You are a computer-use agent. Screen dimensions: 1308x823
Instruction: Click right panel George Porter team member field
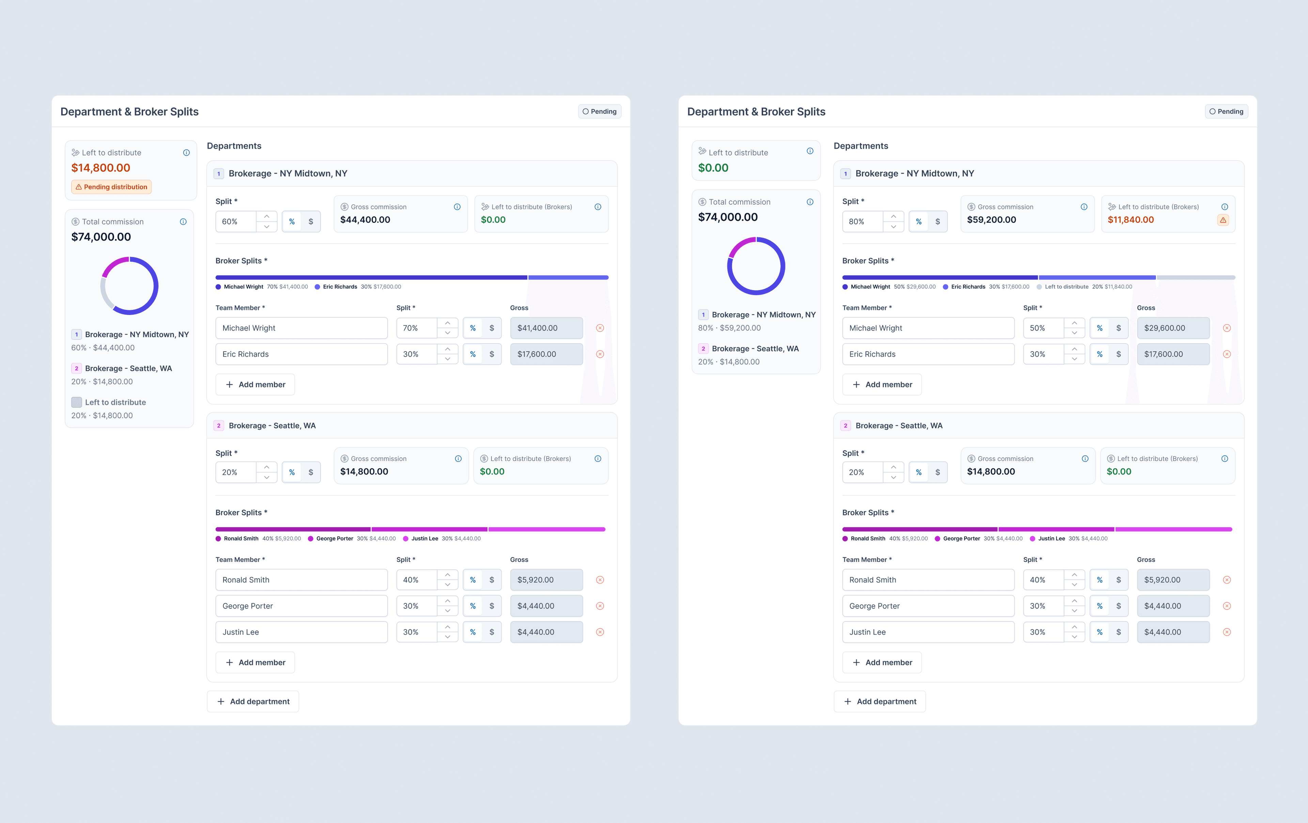coord(928,606)
